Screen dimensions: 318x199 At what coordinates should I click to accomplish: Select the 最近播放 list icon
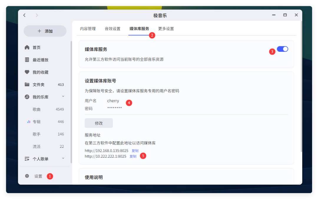pyautogui.click(x=27, y=60)
